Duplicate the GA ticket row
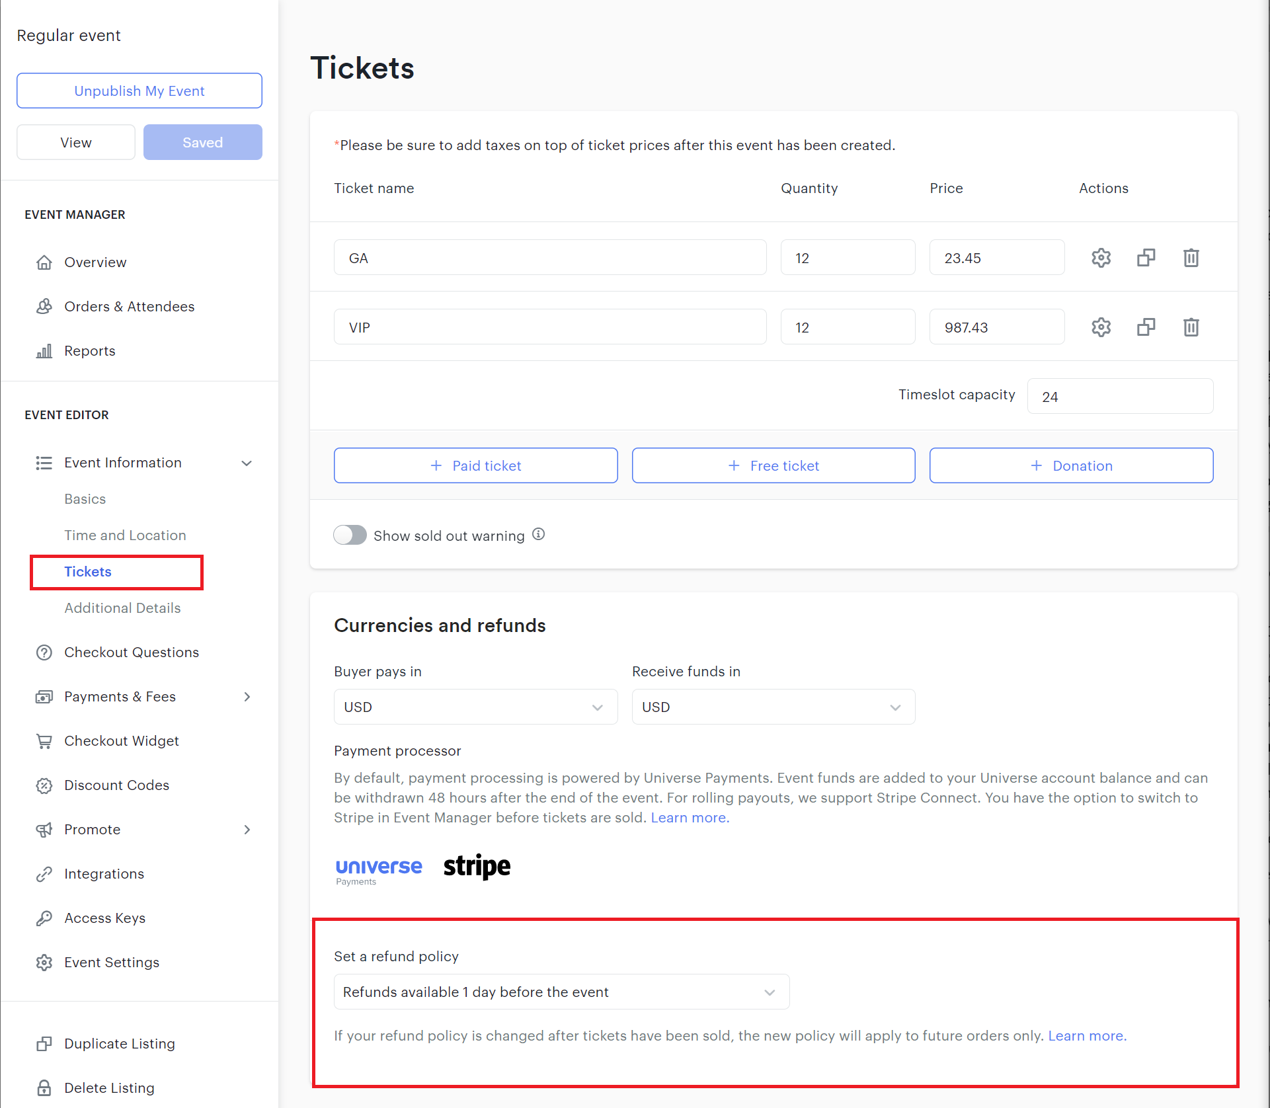The height and width of the screenshot is (1108, 1270). click(1146, 258)
